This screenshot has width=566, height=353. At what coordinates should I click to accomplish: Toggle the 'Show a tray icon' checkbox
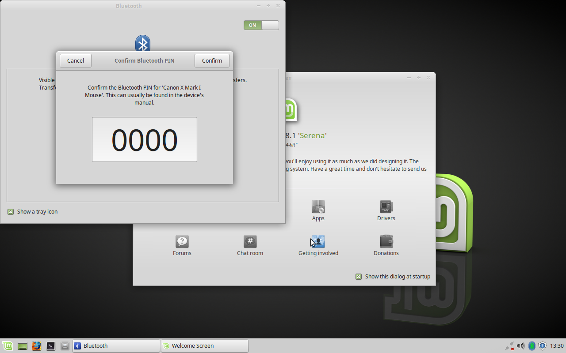[x=10, y=211]
